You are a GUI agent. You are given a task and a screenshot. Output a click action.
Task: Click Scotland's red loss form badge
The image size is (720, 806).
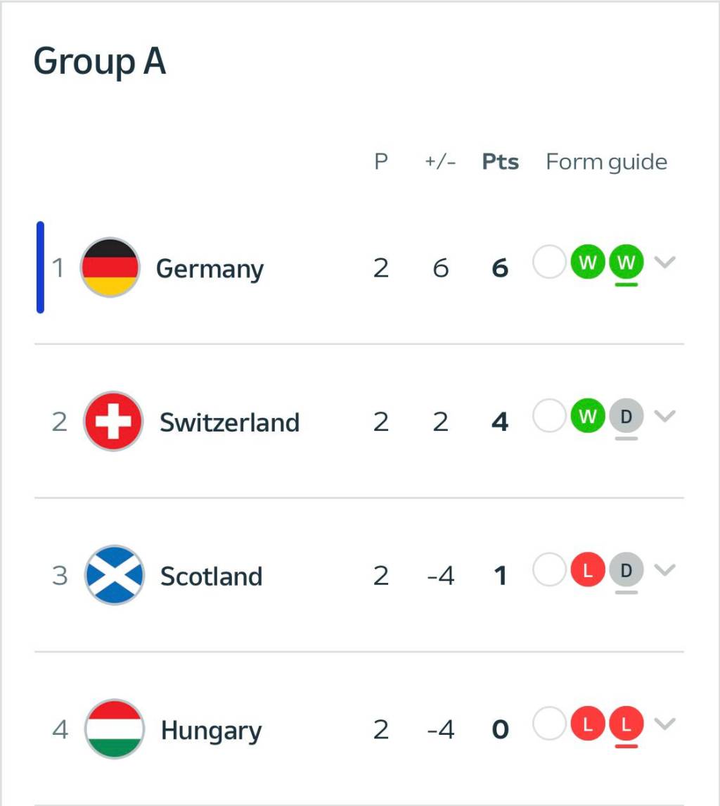588,570
